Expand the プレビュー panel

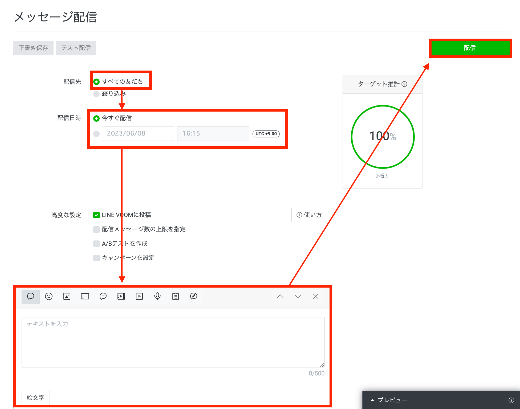[x=389, y=400]
